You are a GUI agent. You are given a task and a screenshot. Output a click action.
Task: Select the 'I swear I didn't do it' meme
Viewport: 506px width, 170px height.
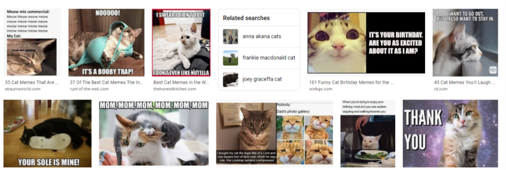pos(181,43)
